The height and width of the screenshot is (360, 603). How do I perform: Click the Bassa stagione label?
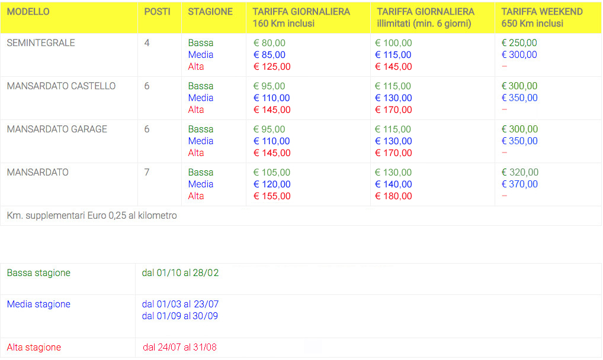(x=39, y=273)
